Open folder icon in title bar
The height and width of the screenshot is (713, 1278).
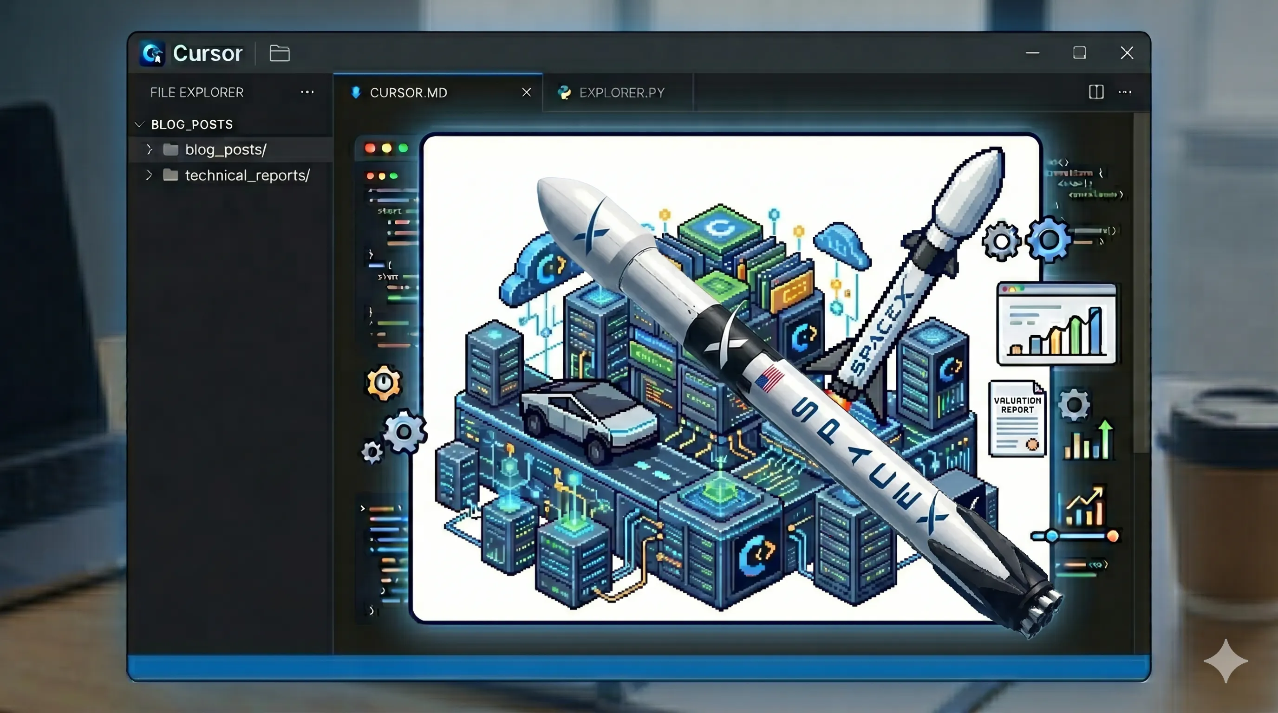point(279,53)
